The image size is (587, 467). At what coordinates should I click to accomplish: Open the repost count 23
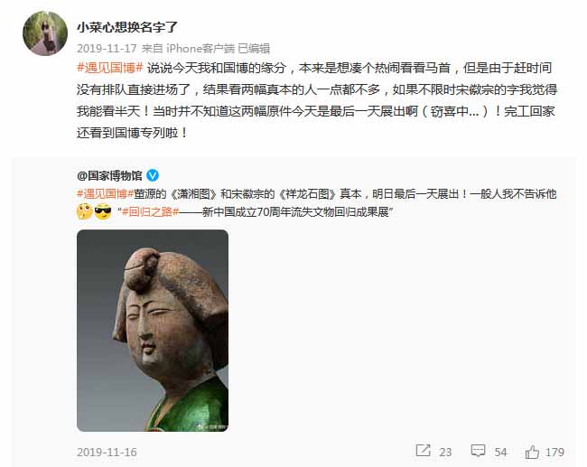coord(445,453)
